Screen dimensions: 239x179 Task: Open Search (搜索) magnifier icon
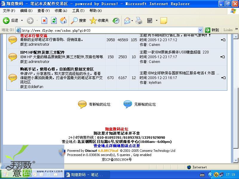(74, 21)
